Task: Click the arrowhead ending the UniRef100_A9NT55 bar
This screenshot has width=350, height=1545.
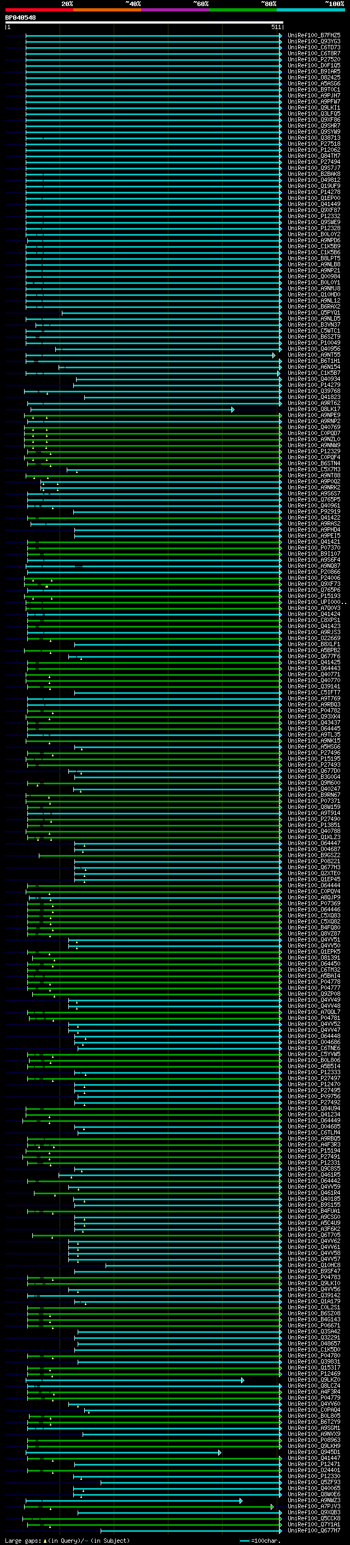Action: [x=274, y=355]
